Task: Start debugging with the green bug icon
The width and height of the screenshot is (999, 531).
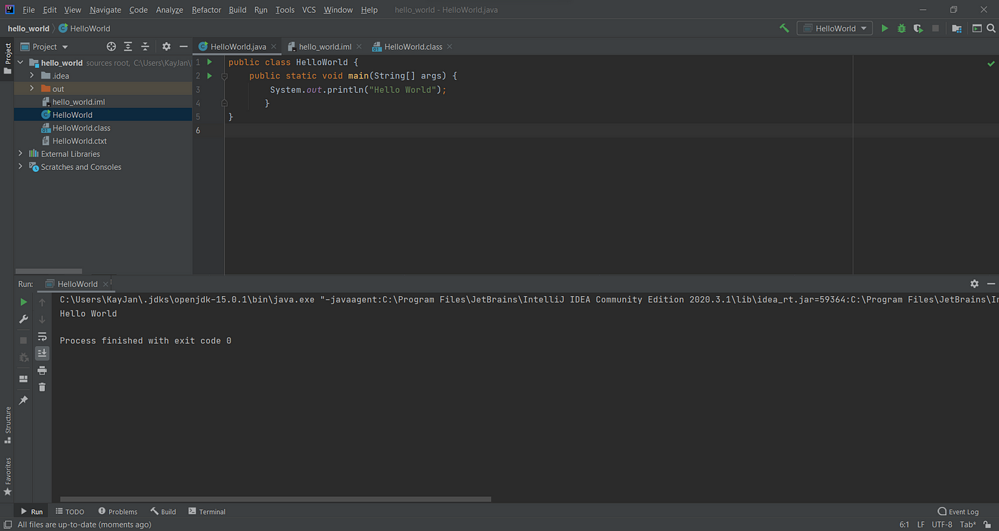Action: [902, 29]
